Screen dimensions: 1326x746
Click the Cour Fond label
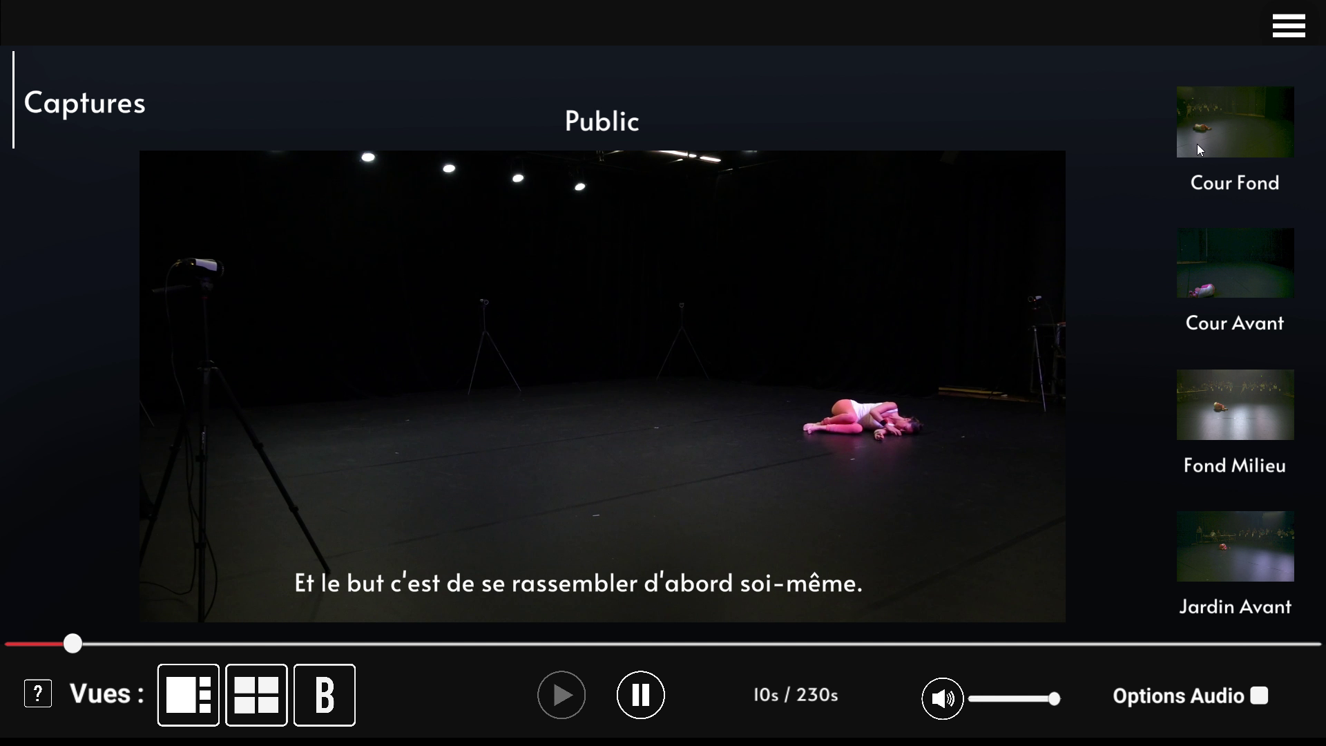tap(1234, 183)
